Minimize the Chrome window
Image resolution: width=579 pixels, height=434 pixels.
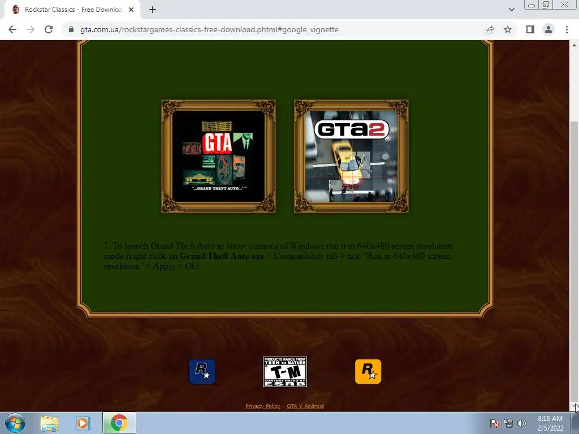[x=532, y=5]
